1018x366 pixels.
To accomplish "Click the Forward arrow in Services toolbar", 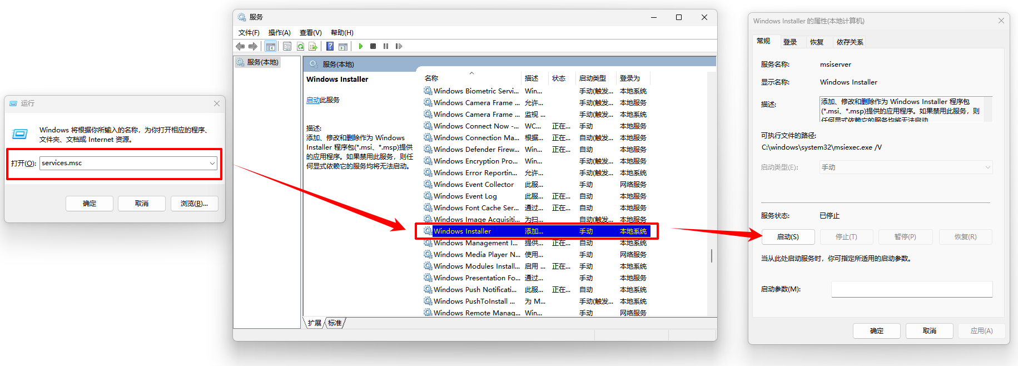I will click(253, 46).
